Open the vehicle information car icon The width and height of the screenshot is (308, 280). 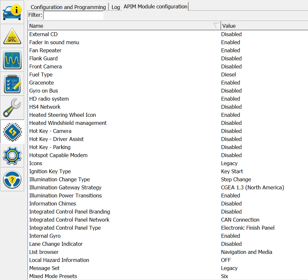click(12, 12)
